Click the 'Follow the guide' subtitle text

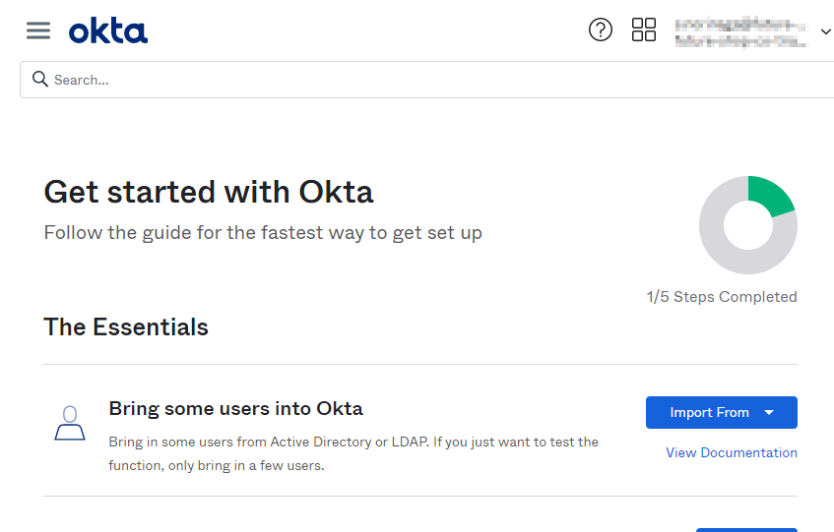[263, 233]
